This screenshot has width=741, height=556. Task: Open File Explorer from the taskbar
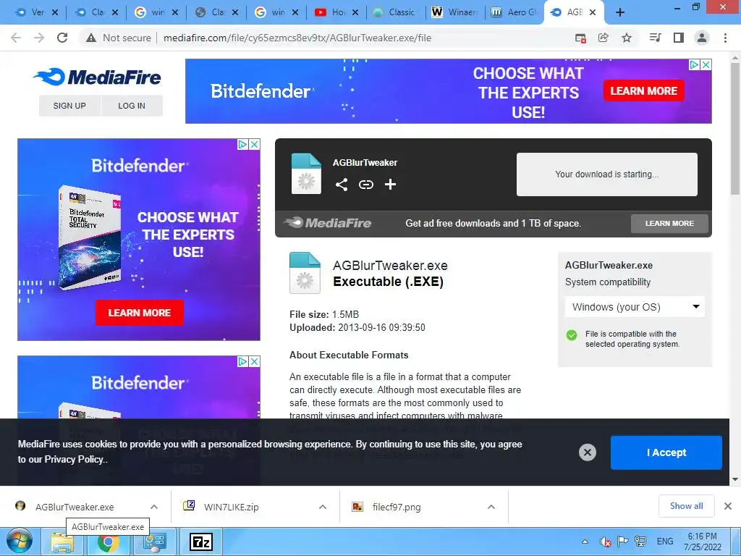click(62, 542)
